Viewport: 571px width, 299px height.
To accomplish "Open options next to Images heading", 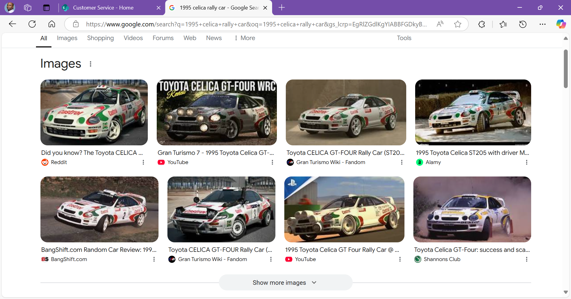I will click(90, 64).
